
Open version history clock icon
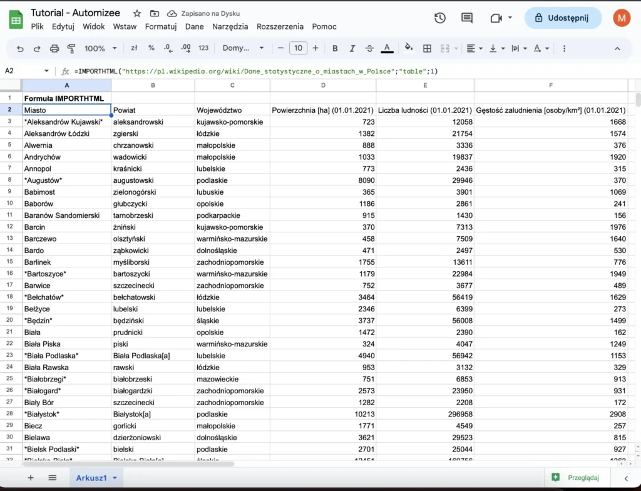440,18
